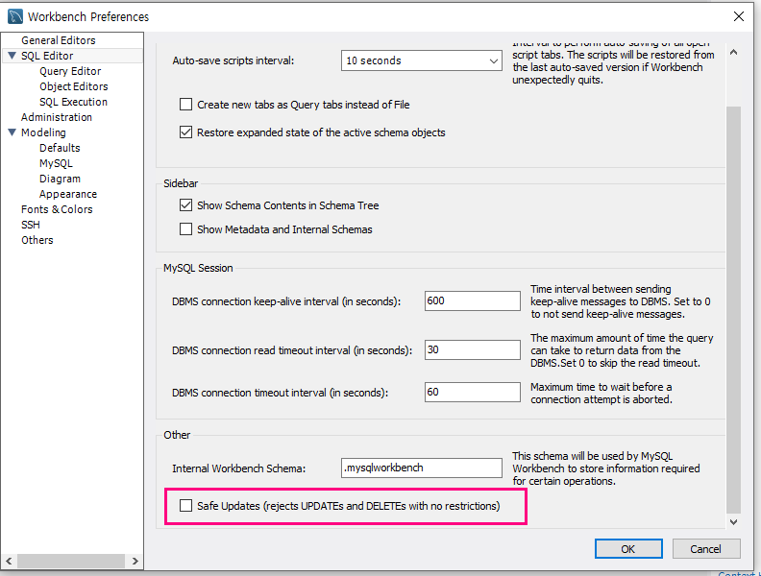761x576 pixels.
Task: Click the vertical scrollbar thumb
Action: (733, 309)
